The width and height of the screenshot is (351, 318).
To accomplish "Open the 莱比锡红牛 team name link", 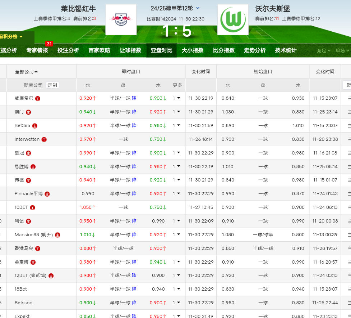I will (78, 9).
